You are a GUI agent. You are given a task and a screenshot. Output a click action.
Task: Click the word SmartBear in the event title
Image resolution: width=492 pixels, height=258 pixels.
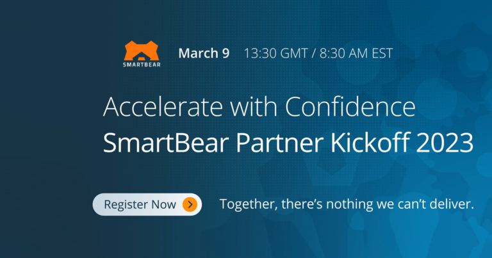(x=166, y=143)
